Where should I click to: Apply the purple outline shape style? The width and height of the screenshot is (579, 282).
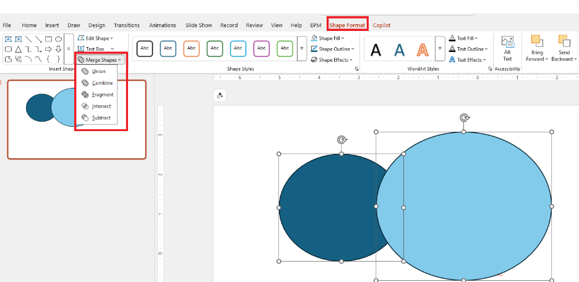[x=262, y=48]
